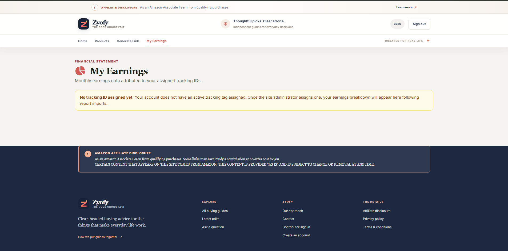This screenshot has width=508, height=251.
Task: Click the No tracking ID assigned yet notice
Action: (x=254, y=101)
